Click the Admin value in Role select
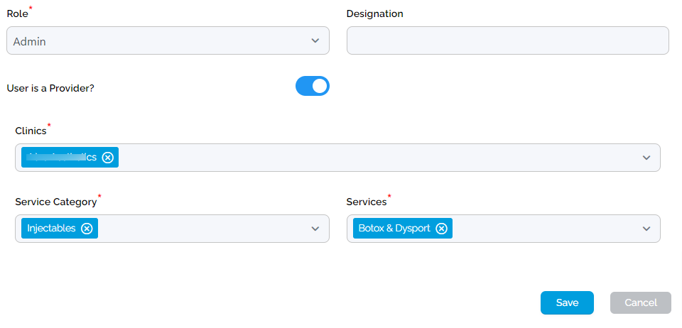Image resolution: width=682 pixels, height=328 pixels. click(30, 42)
